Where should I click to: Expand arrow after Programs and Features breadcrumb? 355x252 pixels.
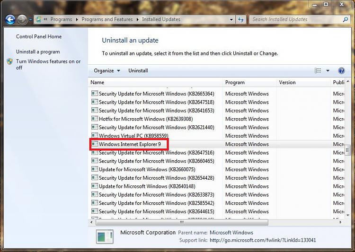pyautogui.click(x=137, y=20)
